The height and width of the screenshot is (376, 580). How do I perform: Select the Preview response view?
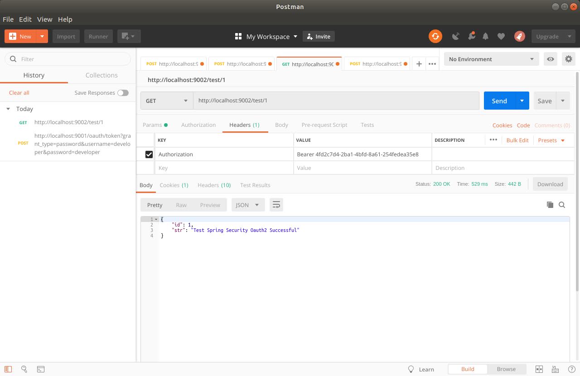pos(210,205)
